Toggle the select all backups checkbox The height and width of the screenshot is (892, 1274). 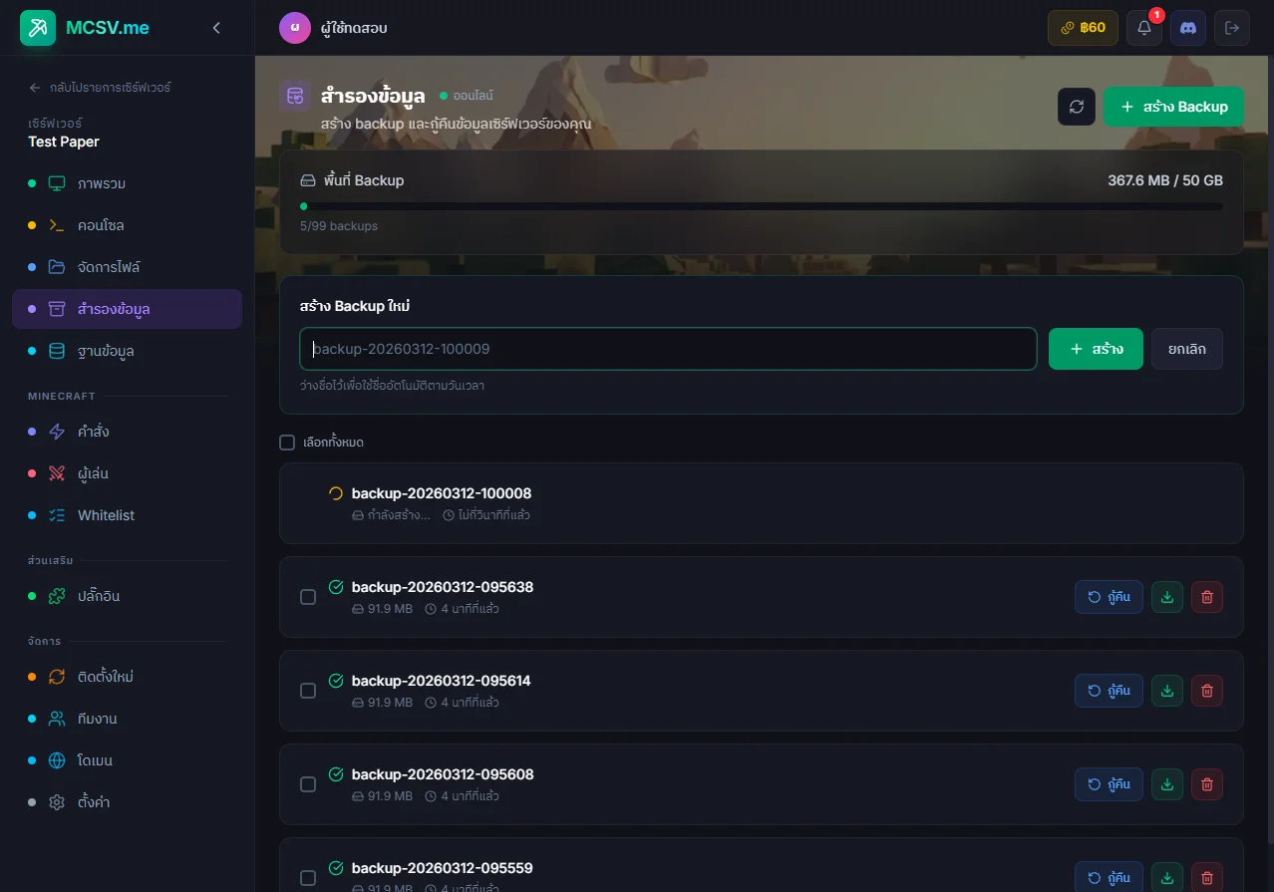(x=287, y=443)
